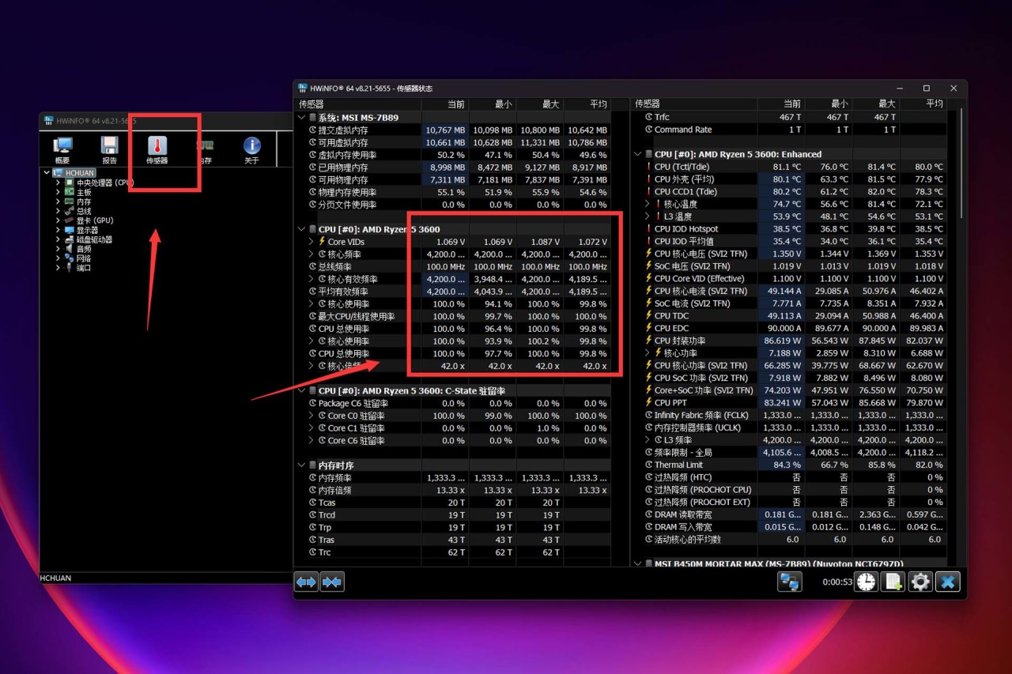Collapse the 内存时序 sensor group

point(301,465)
